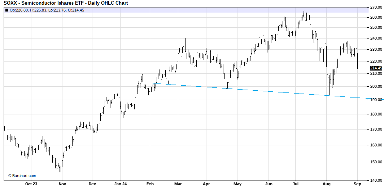384x195 pixels.
Task: Click the OHLC readout 'Op:226.80, Hi:226.83'
Action: point(28,10)
